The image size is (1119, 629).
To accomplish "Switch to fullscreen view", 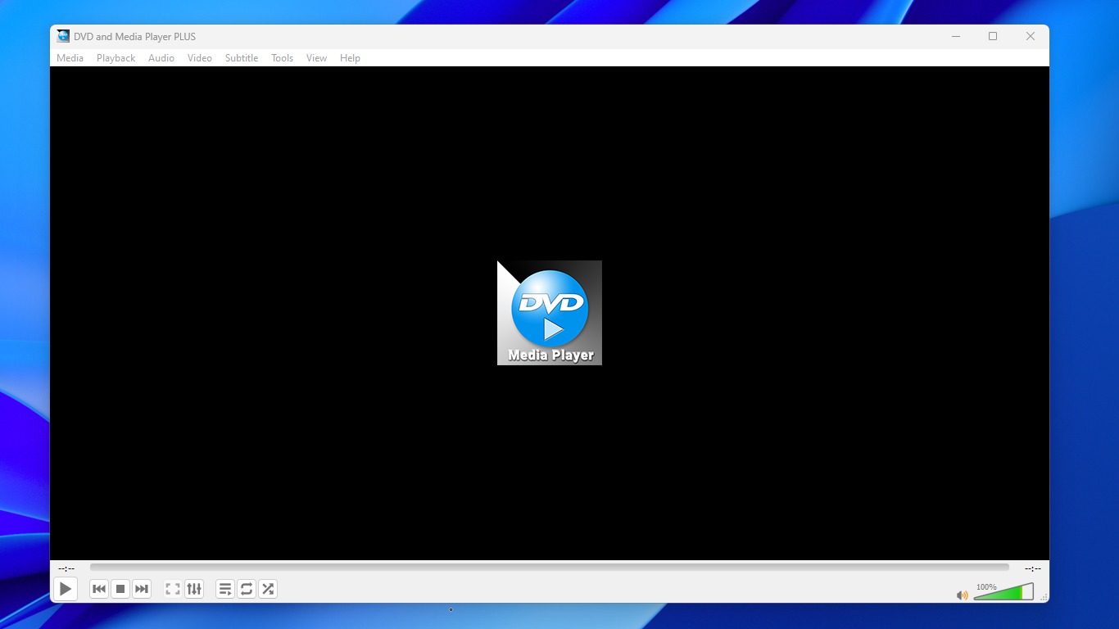I will tap(172, 588).
